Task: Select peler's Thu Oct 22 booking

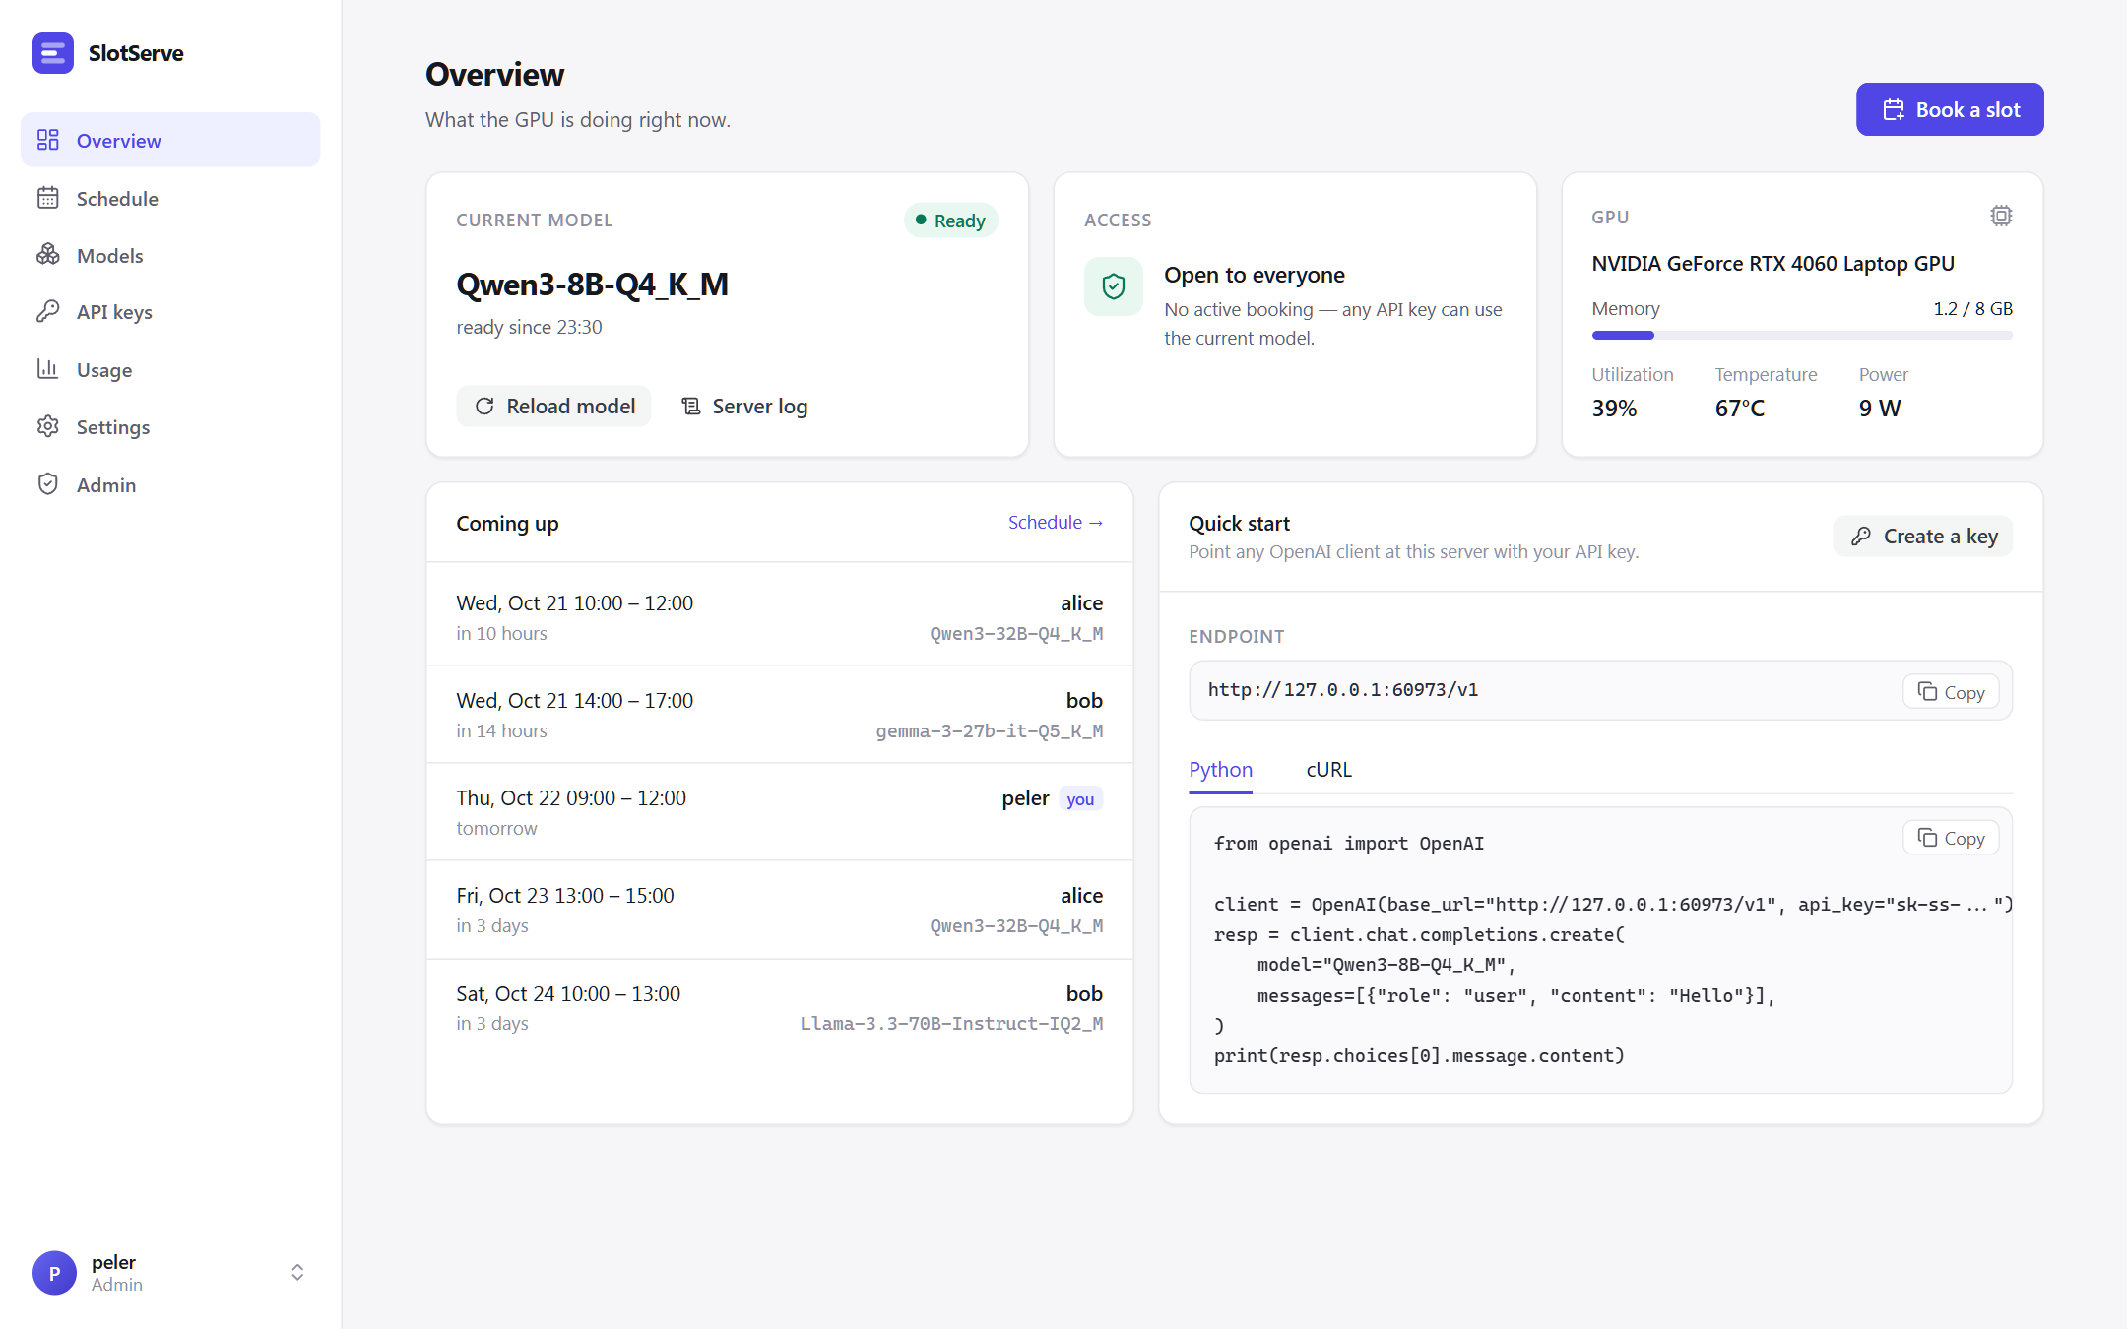Action: tap(780, 812)
